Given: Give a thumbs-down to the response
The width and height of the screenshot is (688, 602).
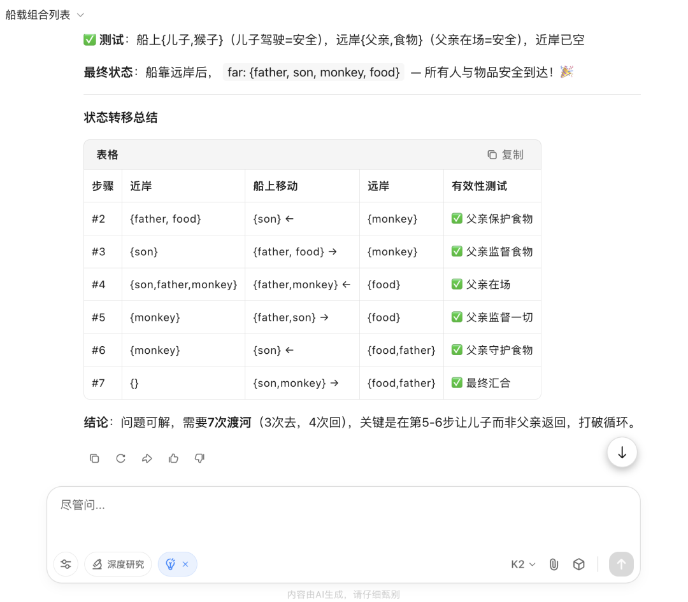Looking at the screenshot, I should point(199,458).
